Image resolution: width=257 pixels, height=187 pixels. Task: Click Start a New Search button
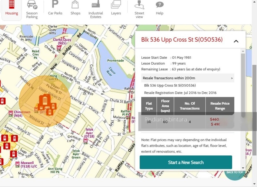(186, 162)
